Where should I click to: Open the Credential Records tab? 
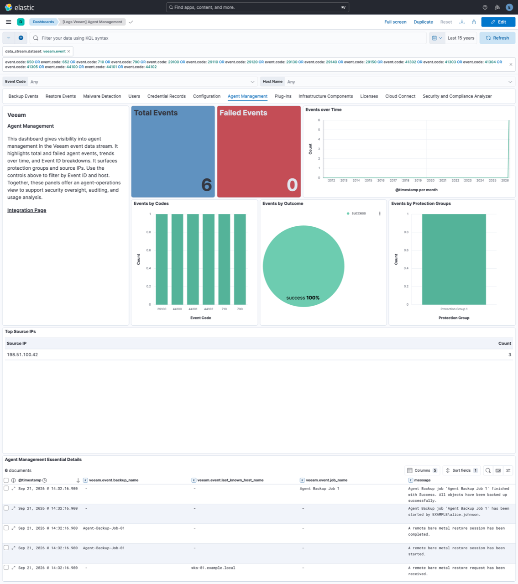[x=167, y=96]
